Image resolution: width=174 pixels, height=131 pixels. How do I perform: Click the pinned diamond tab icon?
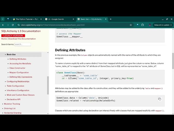8,19
